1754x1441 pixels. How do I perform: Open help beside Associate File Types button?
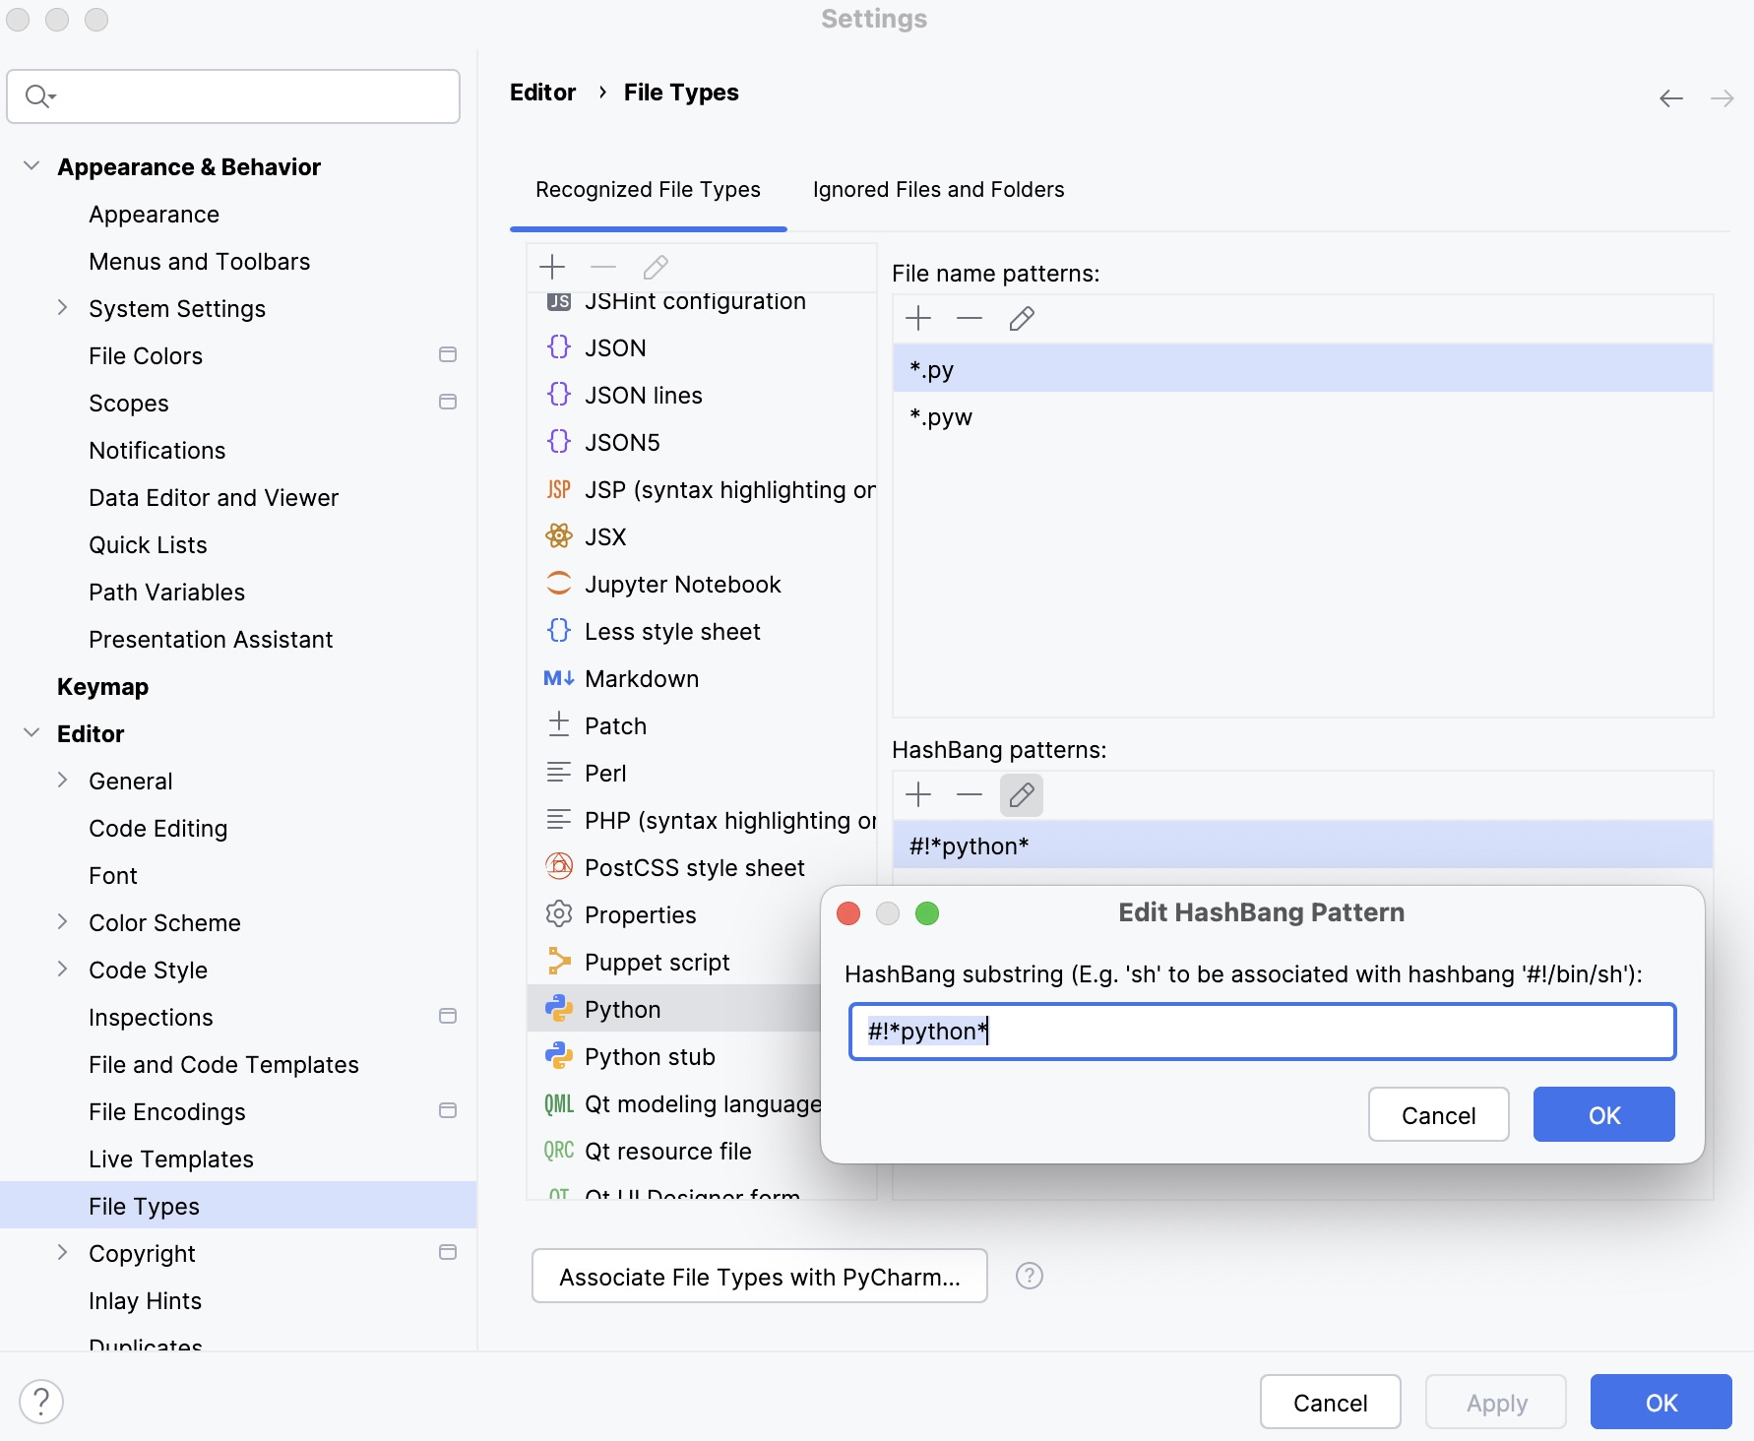[x=1030, y=1276]
